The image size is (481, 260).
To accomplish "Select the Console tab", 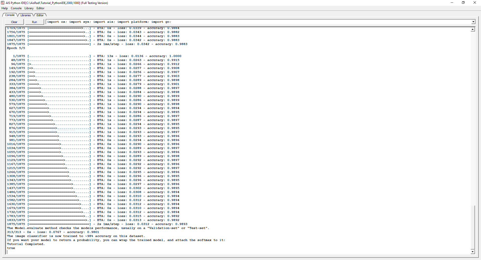I will pos(10,15).
